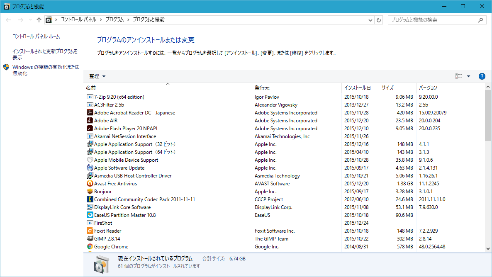Click the Adobe AIR icon
This screenshot has height=277, width=492.
(x=90, y=121)
